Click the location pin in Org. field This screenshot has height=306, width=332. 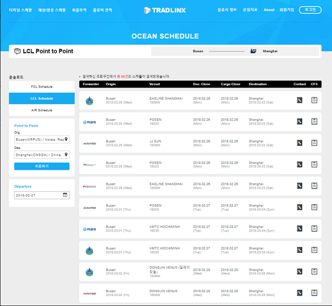pos(66,139)
